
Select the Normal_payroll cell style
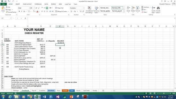(117, 11)
